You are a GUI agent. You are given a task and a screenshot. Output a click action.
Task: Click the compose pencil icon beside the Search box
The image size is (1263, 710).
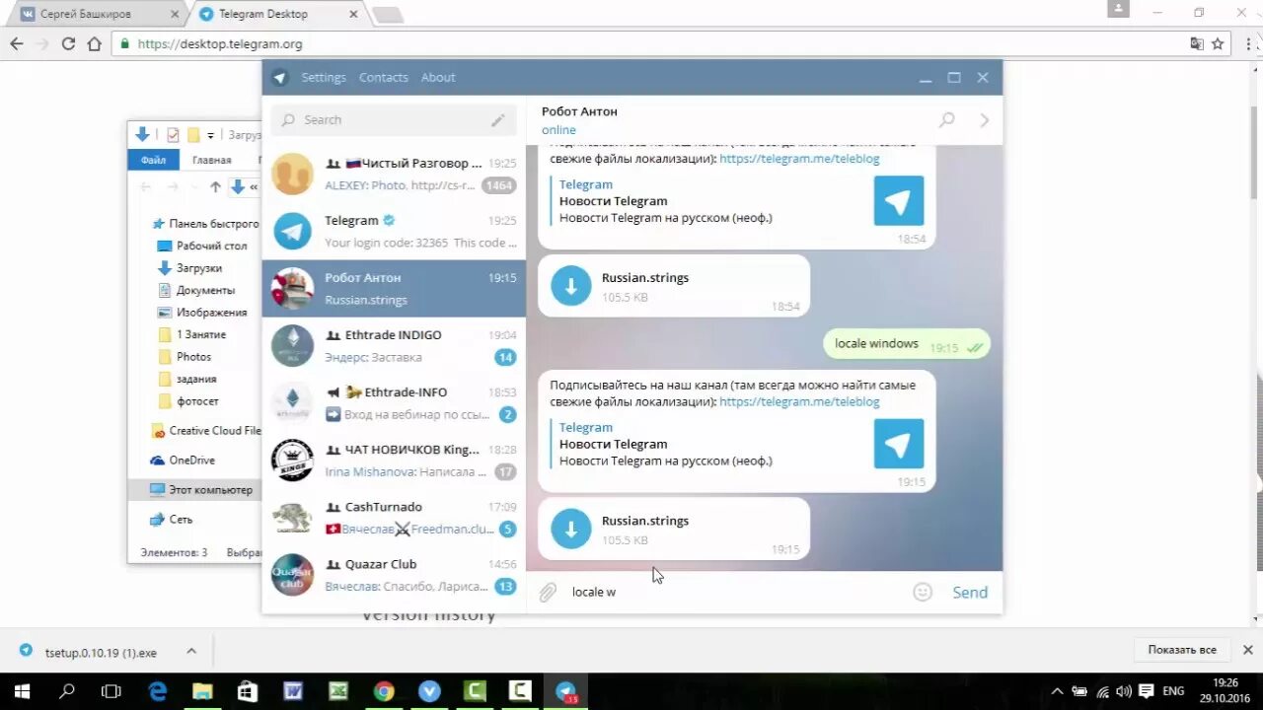click(x=498, y=120)
